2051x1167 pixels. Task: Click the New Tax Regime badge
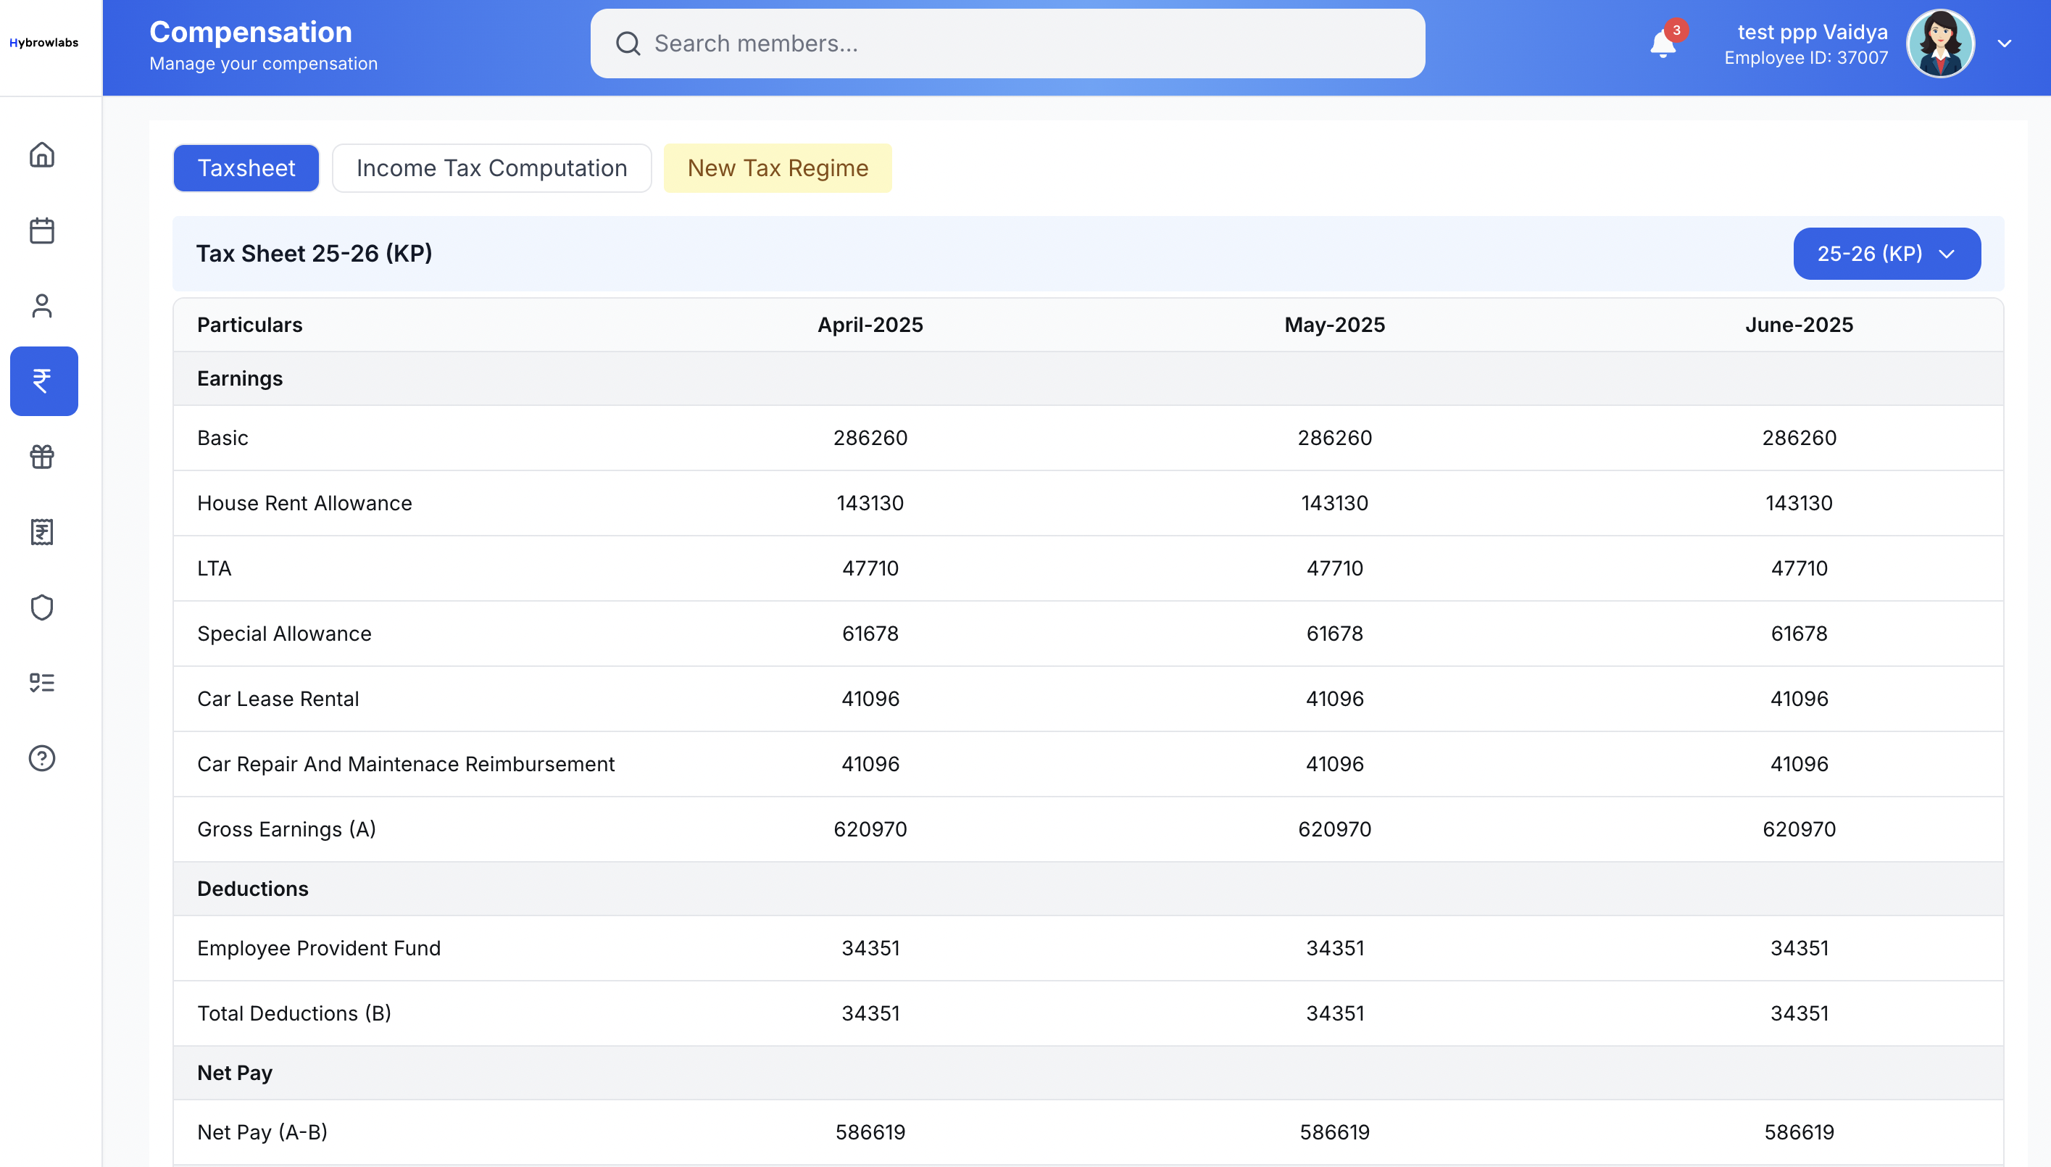click(x=777, y=167)
